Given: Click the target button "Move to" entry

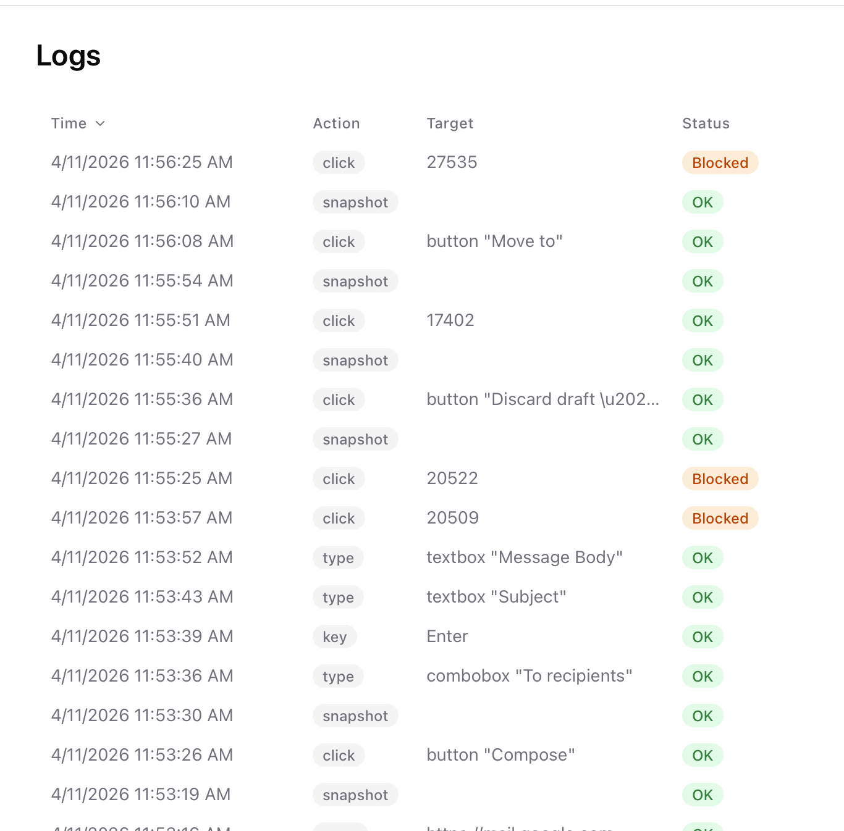Looking at the screenshot, I should tap(494, 241).
